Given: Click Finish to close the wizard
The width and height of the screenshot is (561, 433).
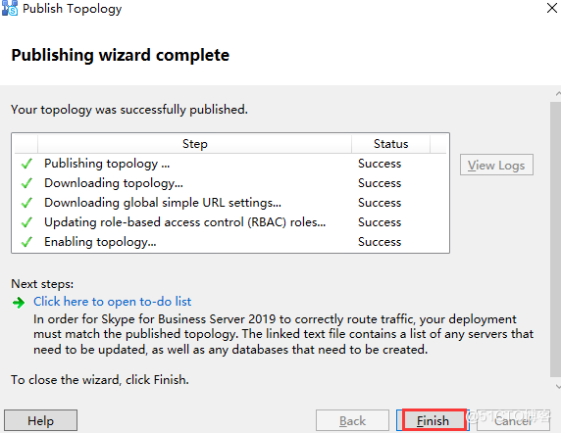Looking at the screenshot, I should click(x=433, y=420).
